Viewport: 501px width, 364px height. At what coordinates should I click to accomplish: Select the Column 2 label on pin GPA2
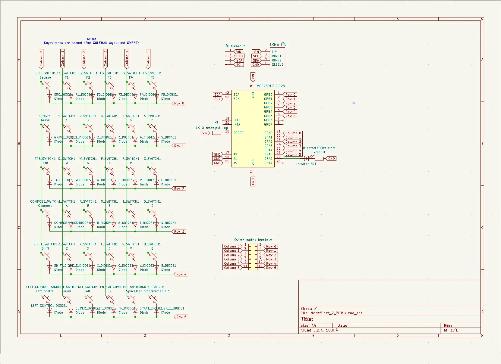(293, 142)
